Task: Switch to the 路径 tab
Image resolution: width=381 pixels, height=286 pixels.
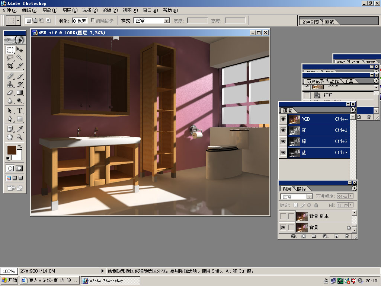Action: 301,189
